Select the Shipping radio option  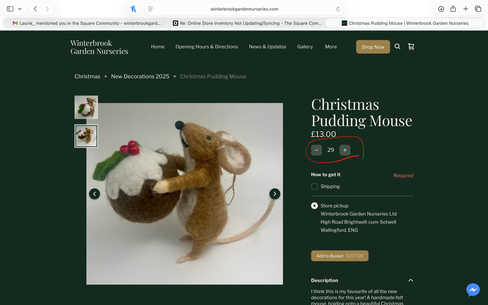click(314, 186)
